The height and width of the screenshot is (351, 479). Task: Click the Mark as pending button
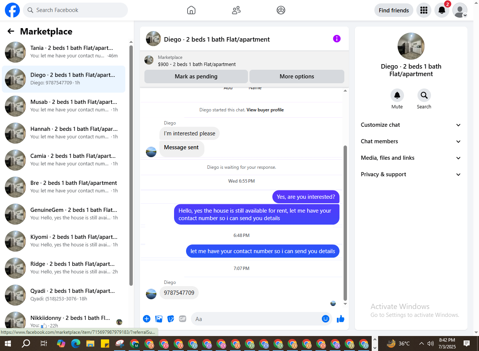tap(196, 76)
